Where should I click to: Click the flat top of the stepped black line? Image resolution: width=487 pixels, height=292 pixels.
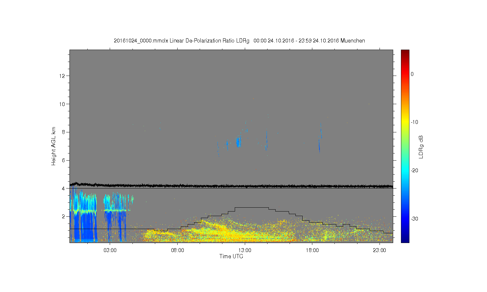pyautogui.click(x=252, y=207)
